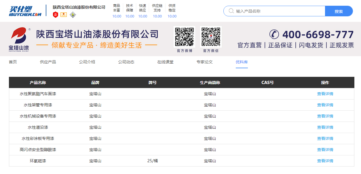Click product name 环氧磁漆
Image resolution: width=361 pixels, height=174 pixels.
[x=38, y=161]
